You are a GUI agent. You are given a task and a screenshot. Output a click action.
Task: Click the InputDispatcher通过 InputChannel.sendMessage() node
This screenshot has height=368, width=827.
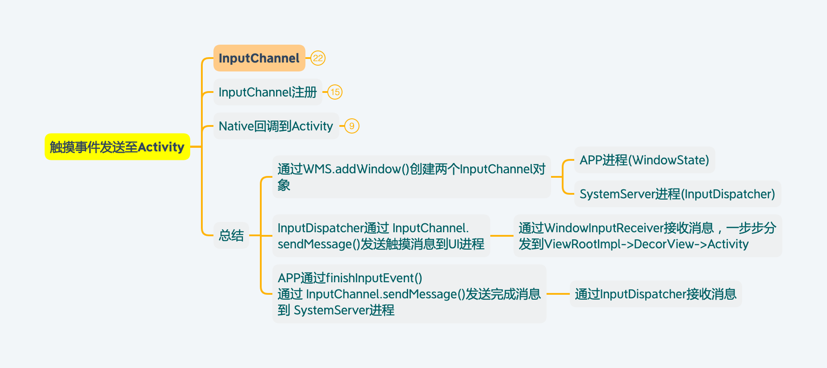[381, 236]
